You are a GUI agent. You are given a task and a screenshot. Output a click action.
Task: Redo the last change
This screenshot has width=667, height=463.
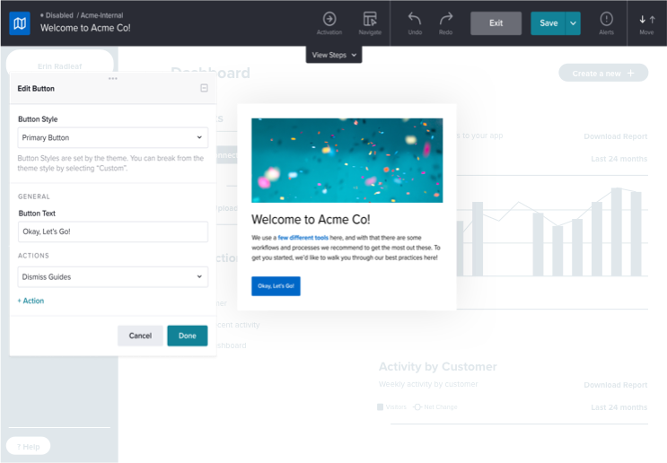[x=445, y=23]
